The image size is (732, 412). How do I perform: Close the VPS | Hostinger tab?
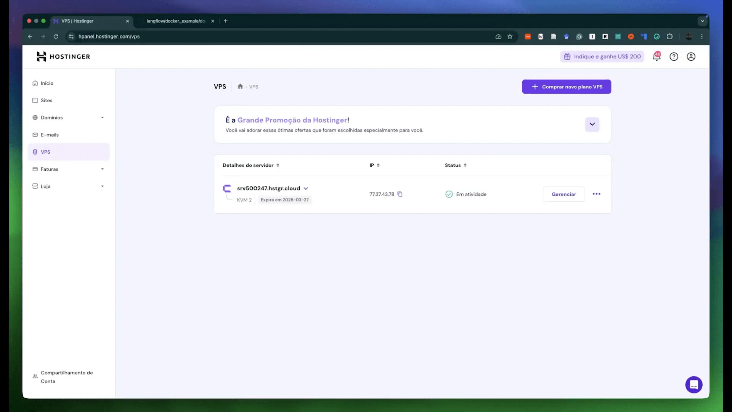[x=127, y=21]
